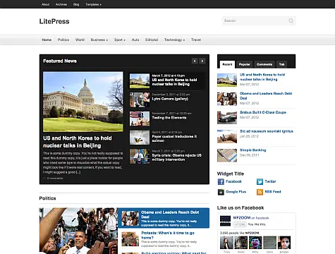Open the Twitter text link in widget
Image resolution: width=335 pixels, height=254 pixels.
[270, 181]
